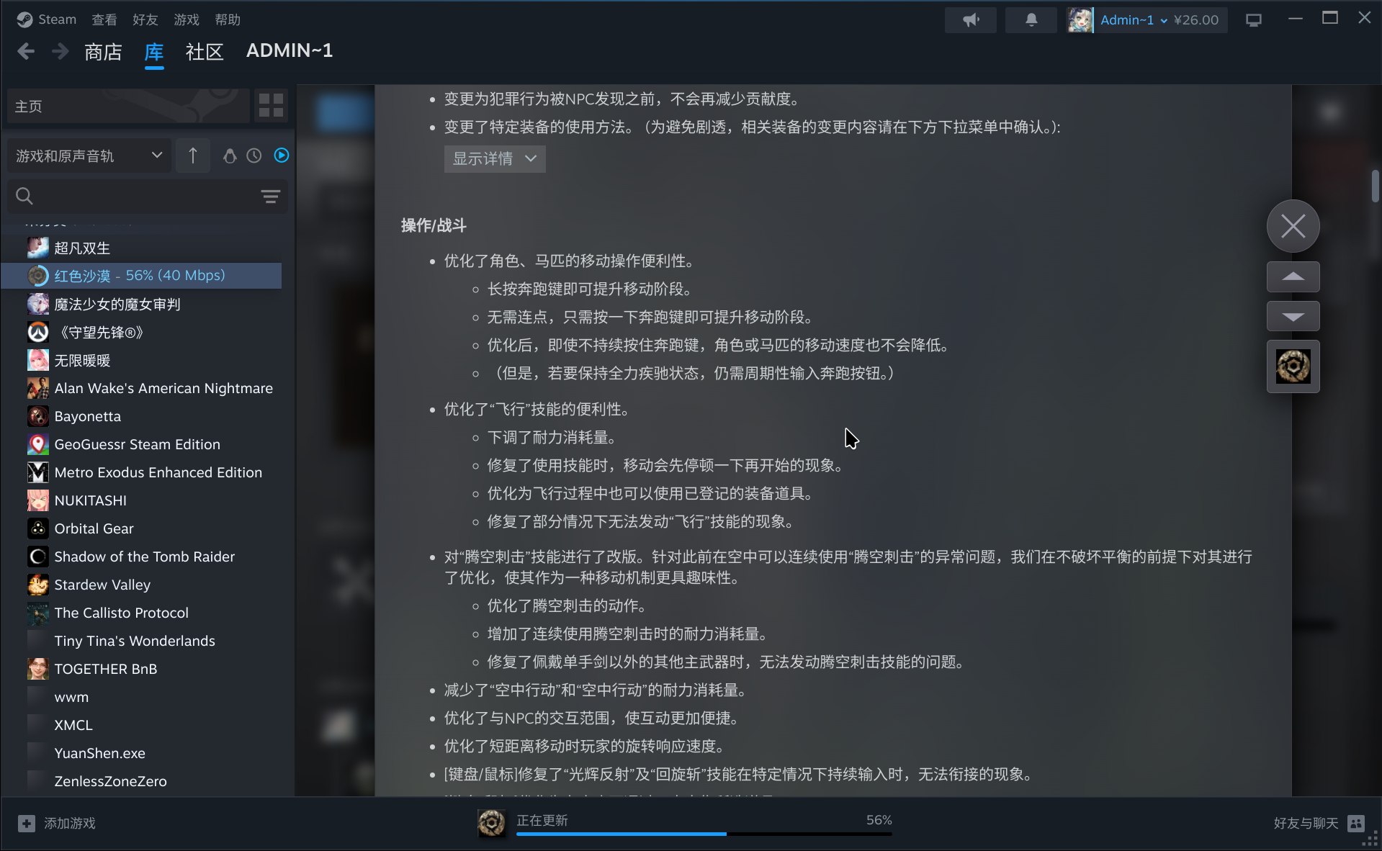
Task: Select the penguin platform filter icon
Action: [x=230, y=155]
